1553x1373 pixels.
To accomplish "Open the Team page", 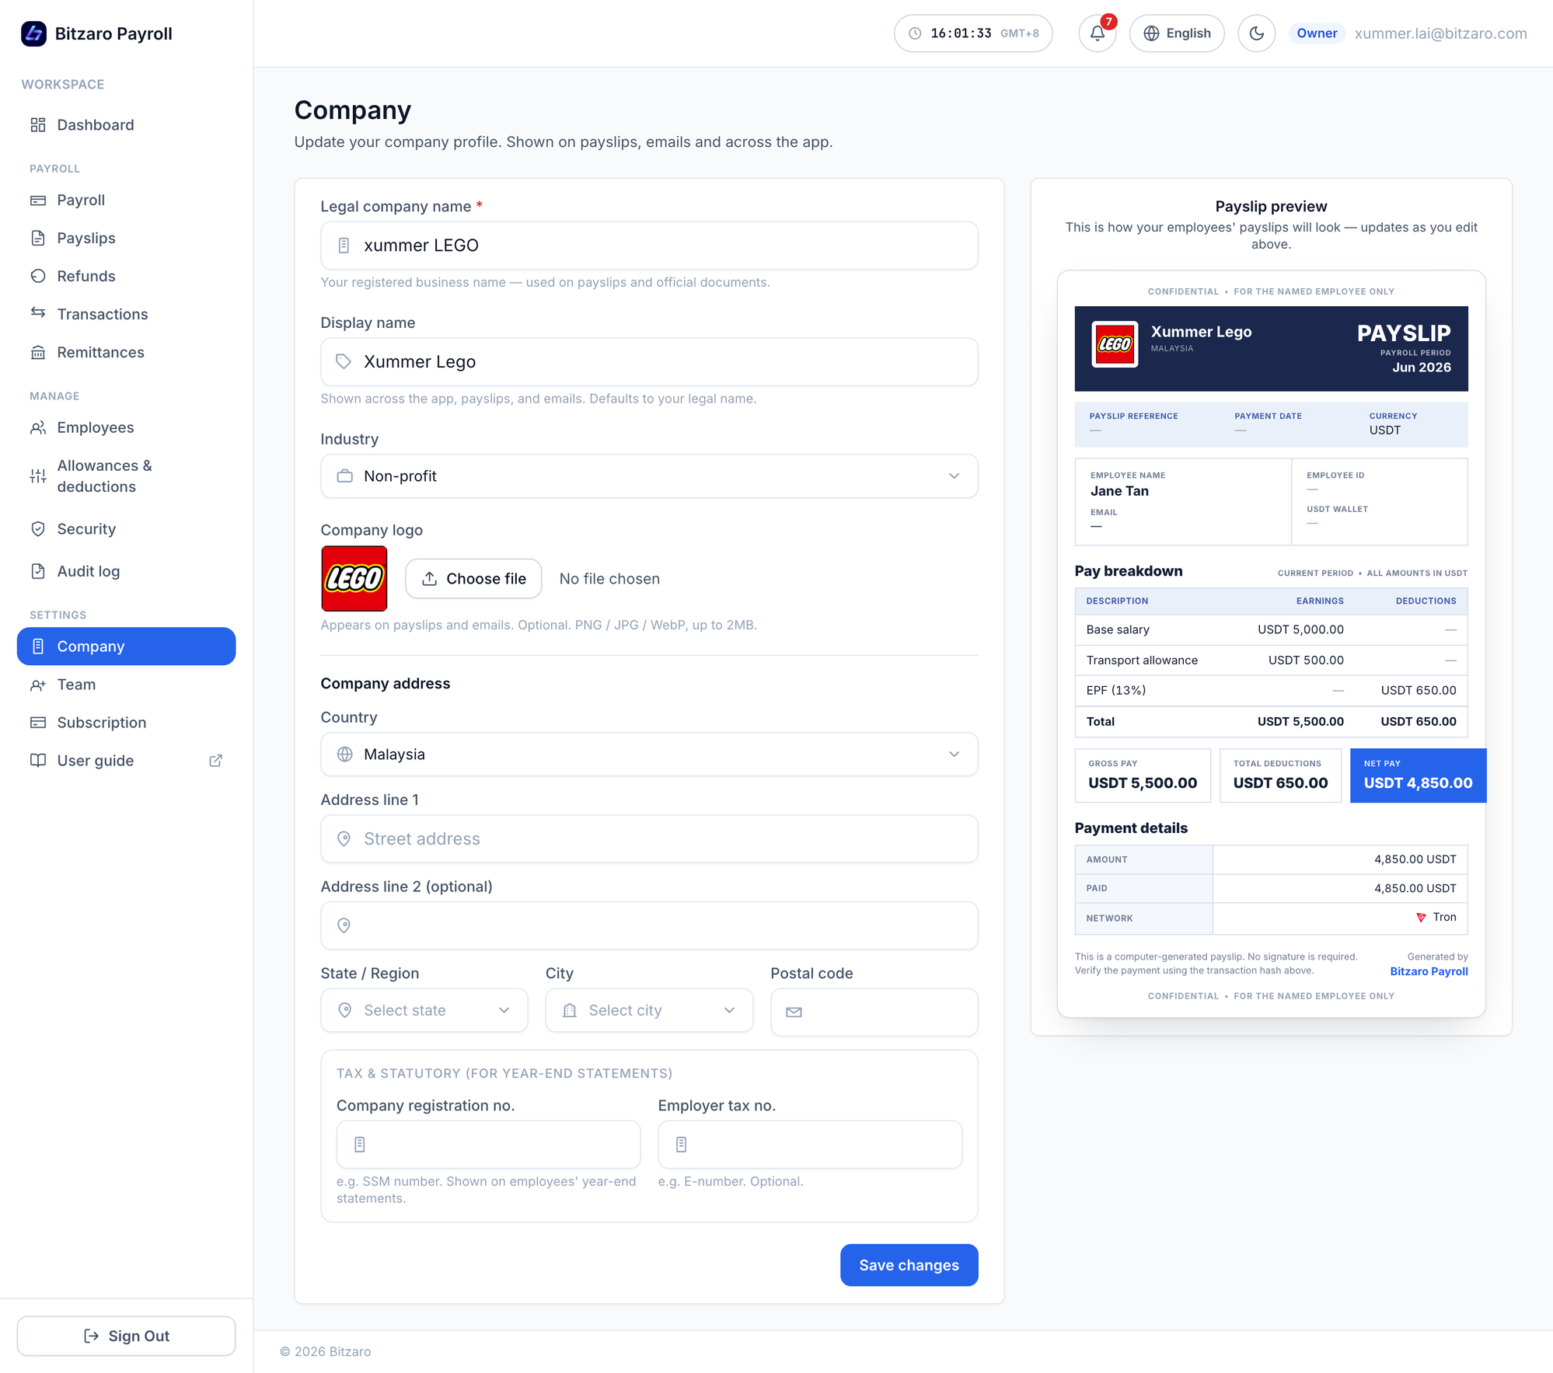I will pos(126,685).
